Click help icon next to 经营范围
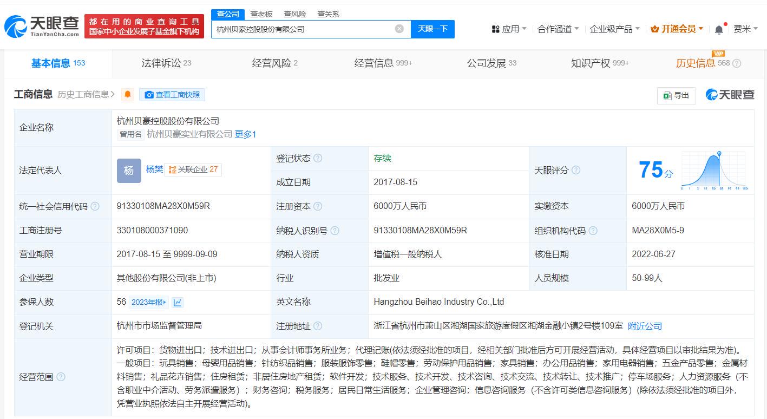The width and height of the screenshot is (767, 419). coord(61,377)
